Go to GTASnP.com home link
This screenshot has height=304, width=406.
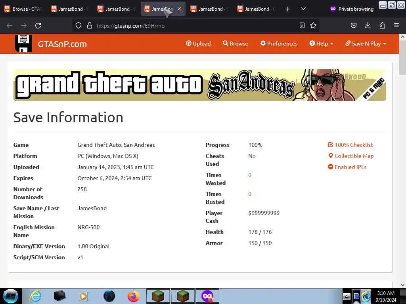62,44
